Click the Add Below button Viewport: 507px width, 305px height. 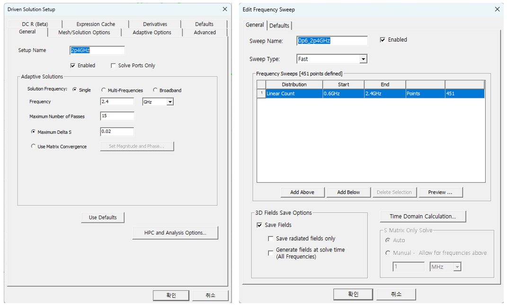[348, 192]
